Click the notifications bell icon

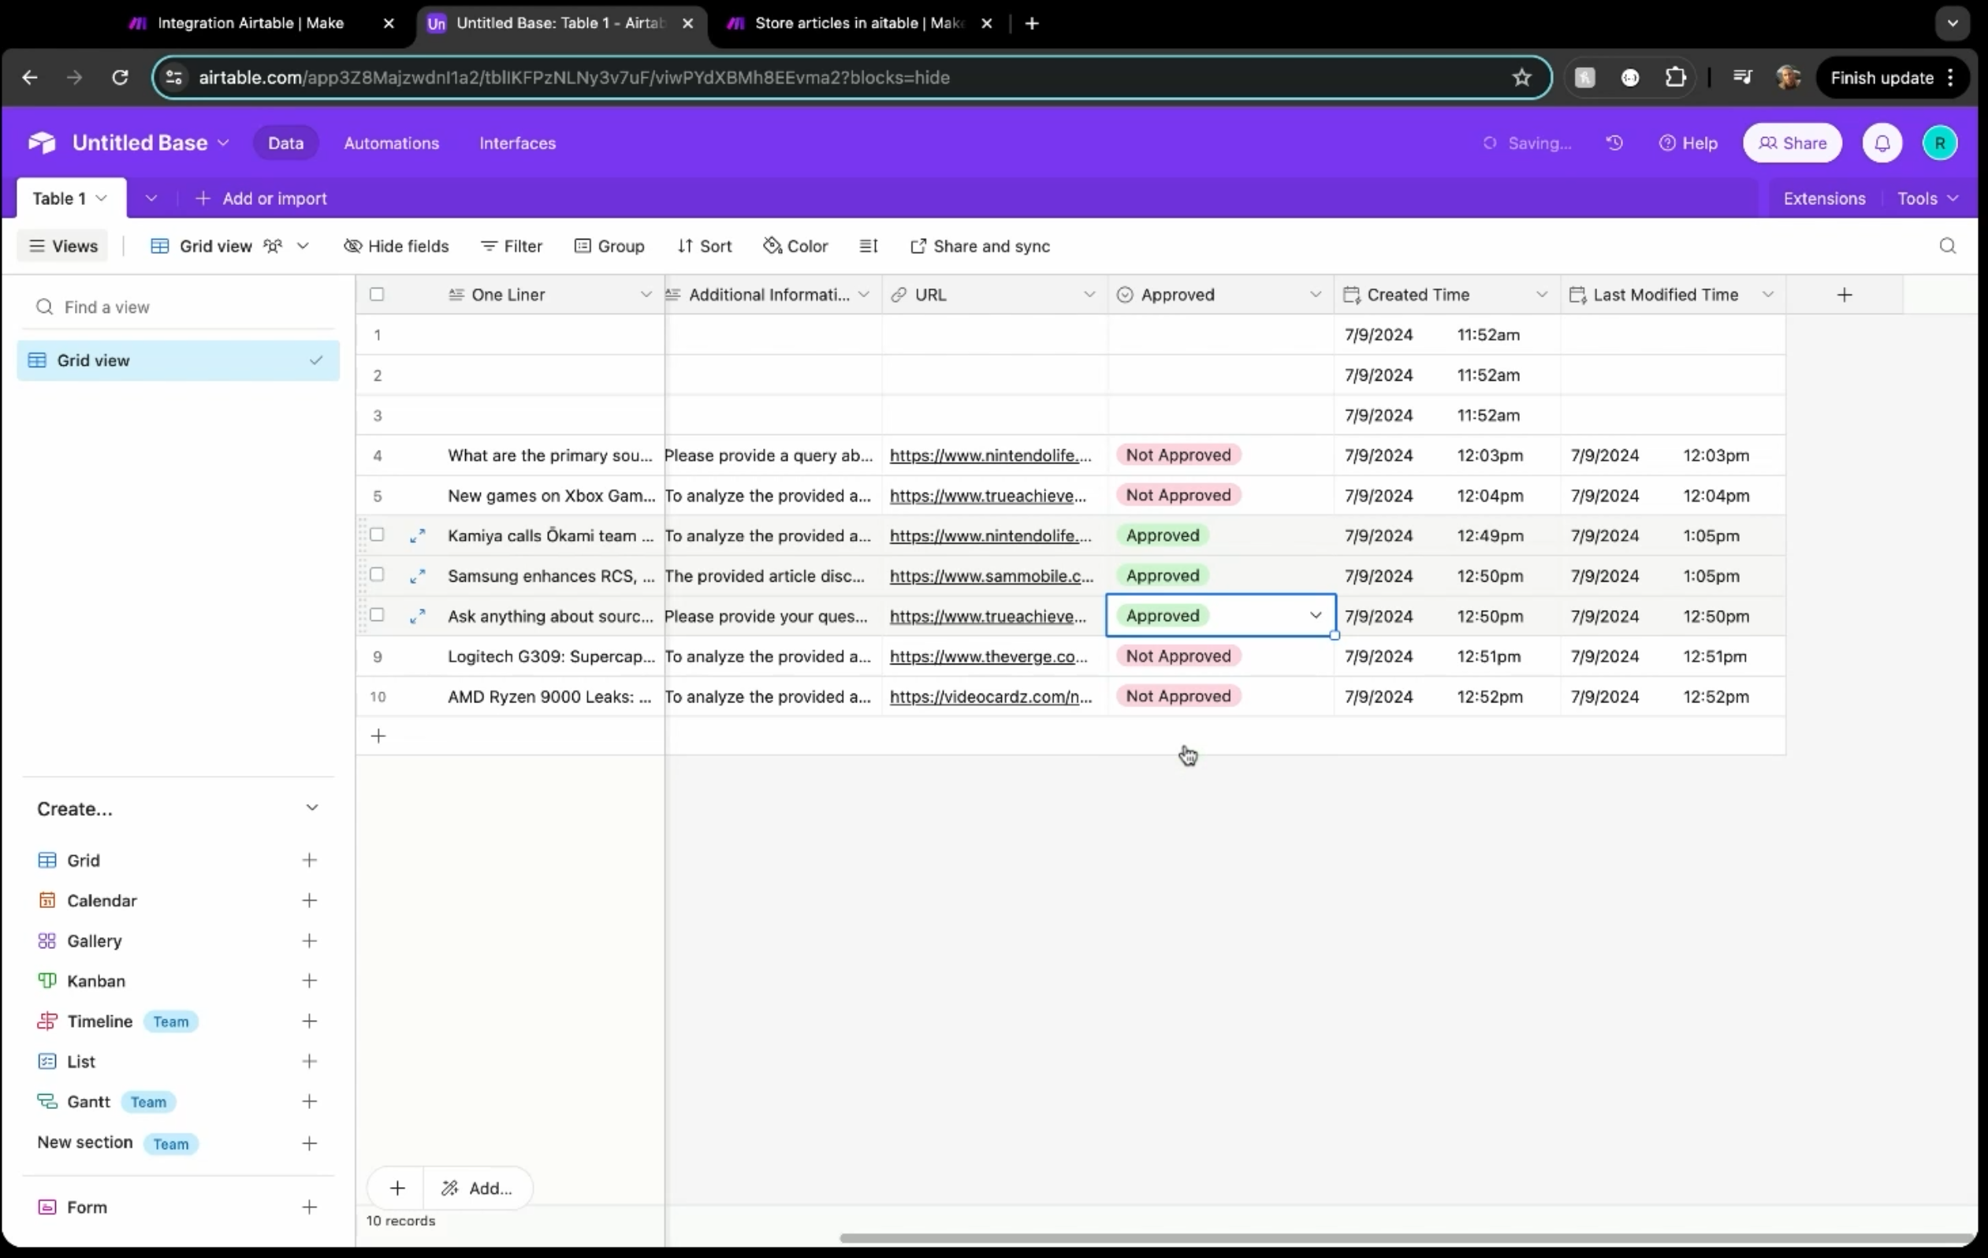click(x=1882, y=143)
